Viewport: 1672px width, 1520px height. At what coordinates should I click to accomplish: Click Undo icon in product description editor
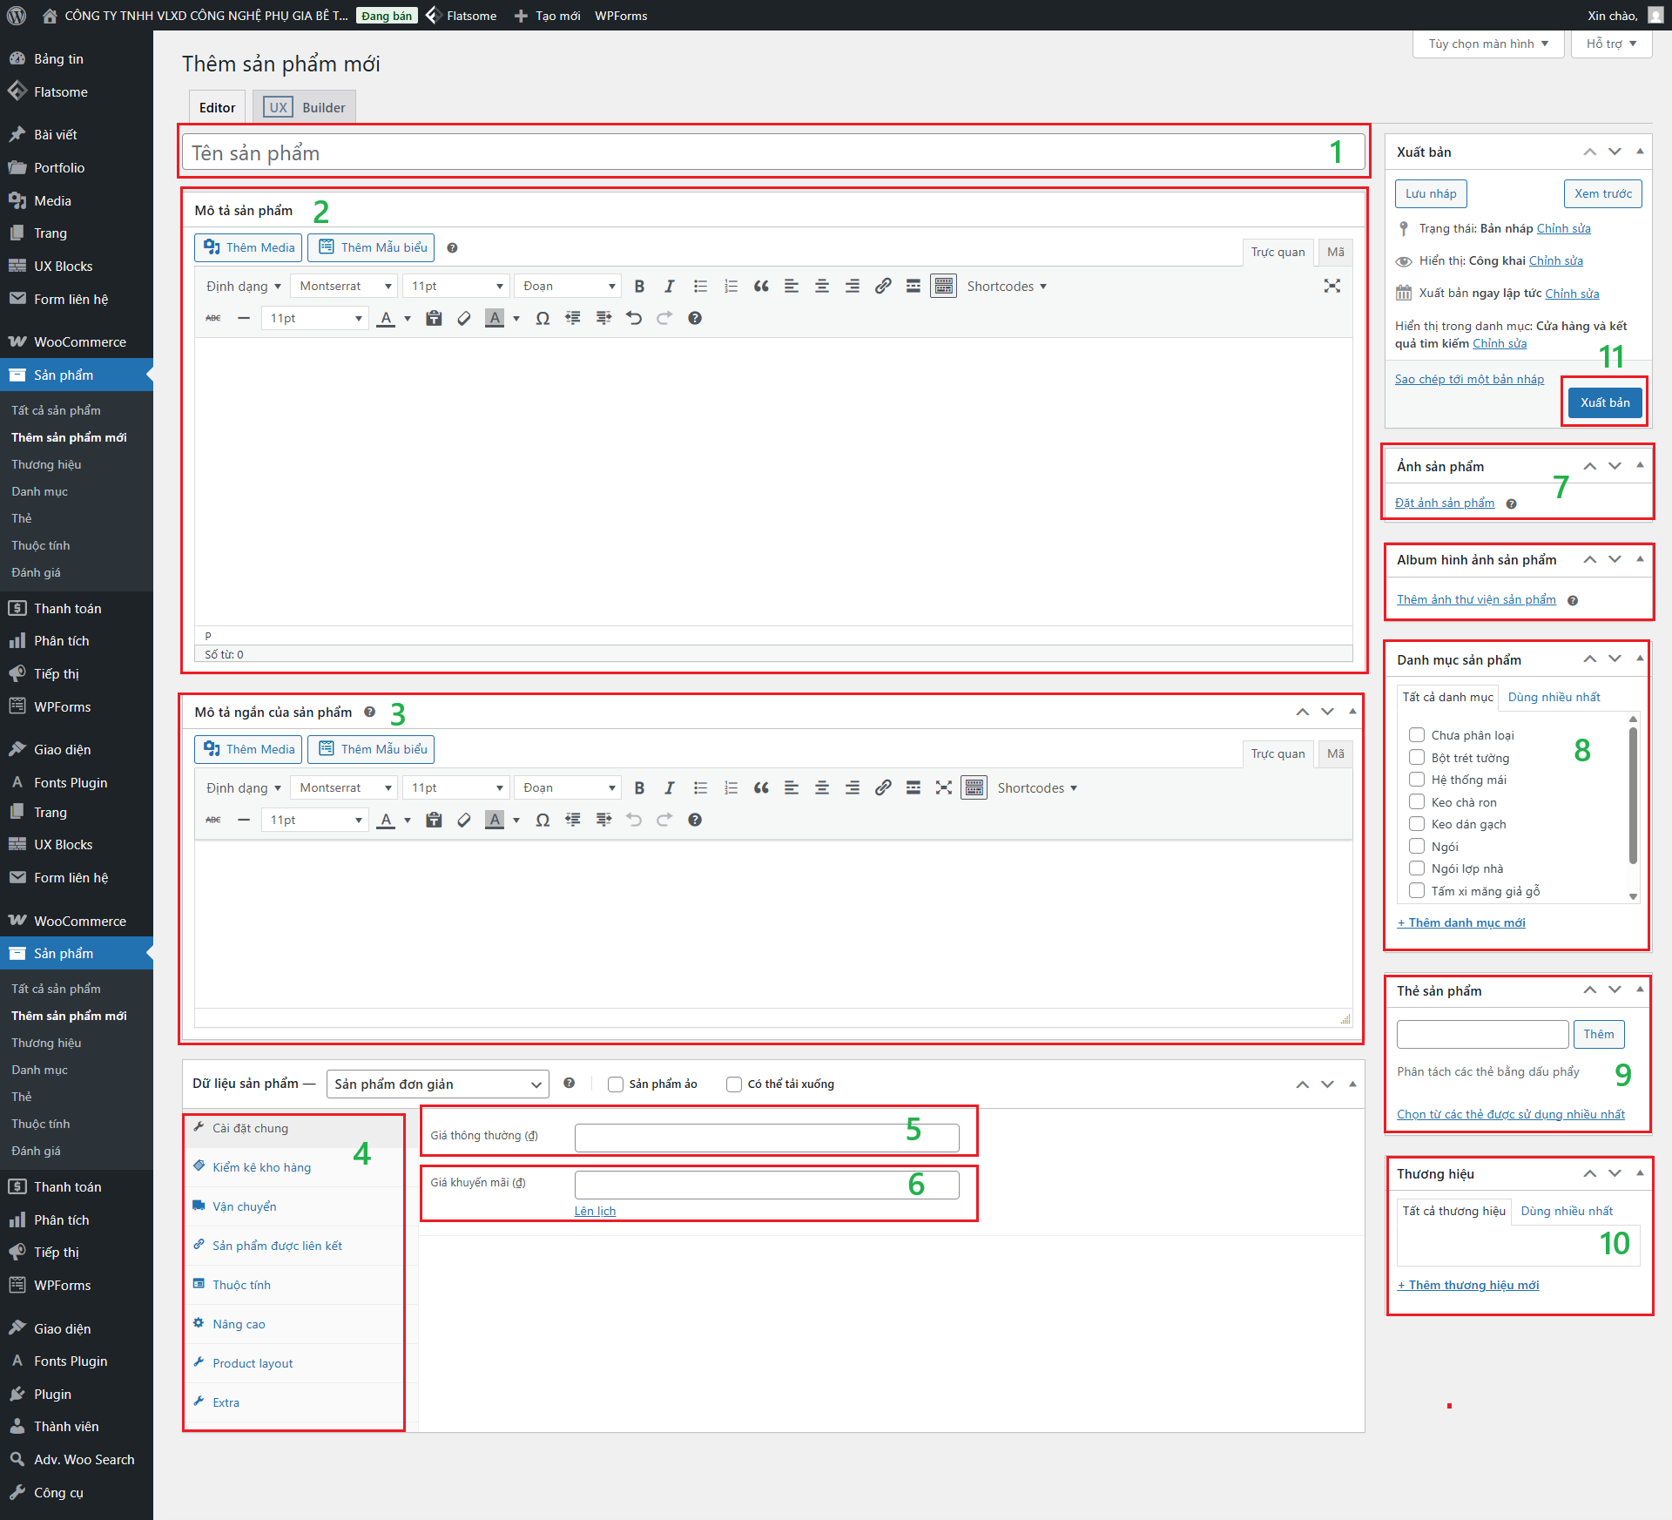[x=634, y=318]
